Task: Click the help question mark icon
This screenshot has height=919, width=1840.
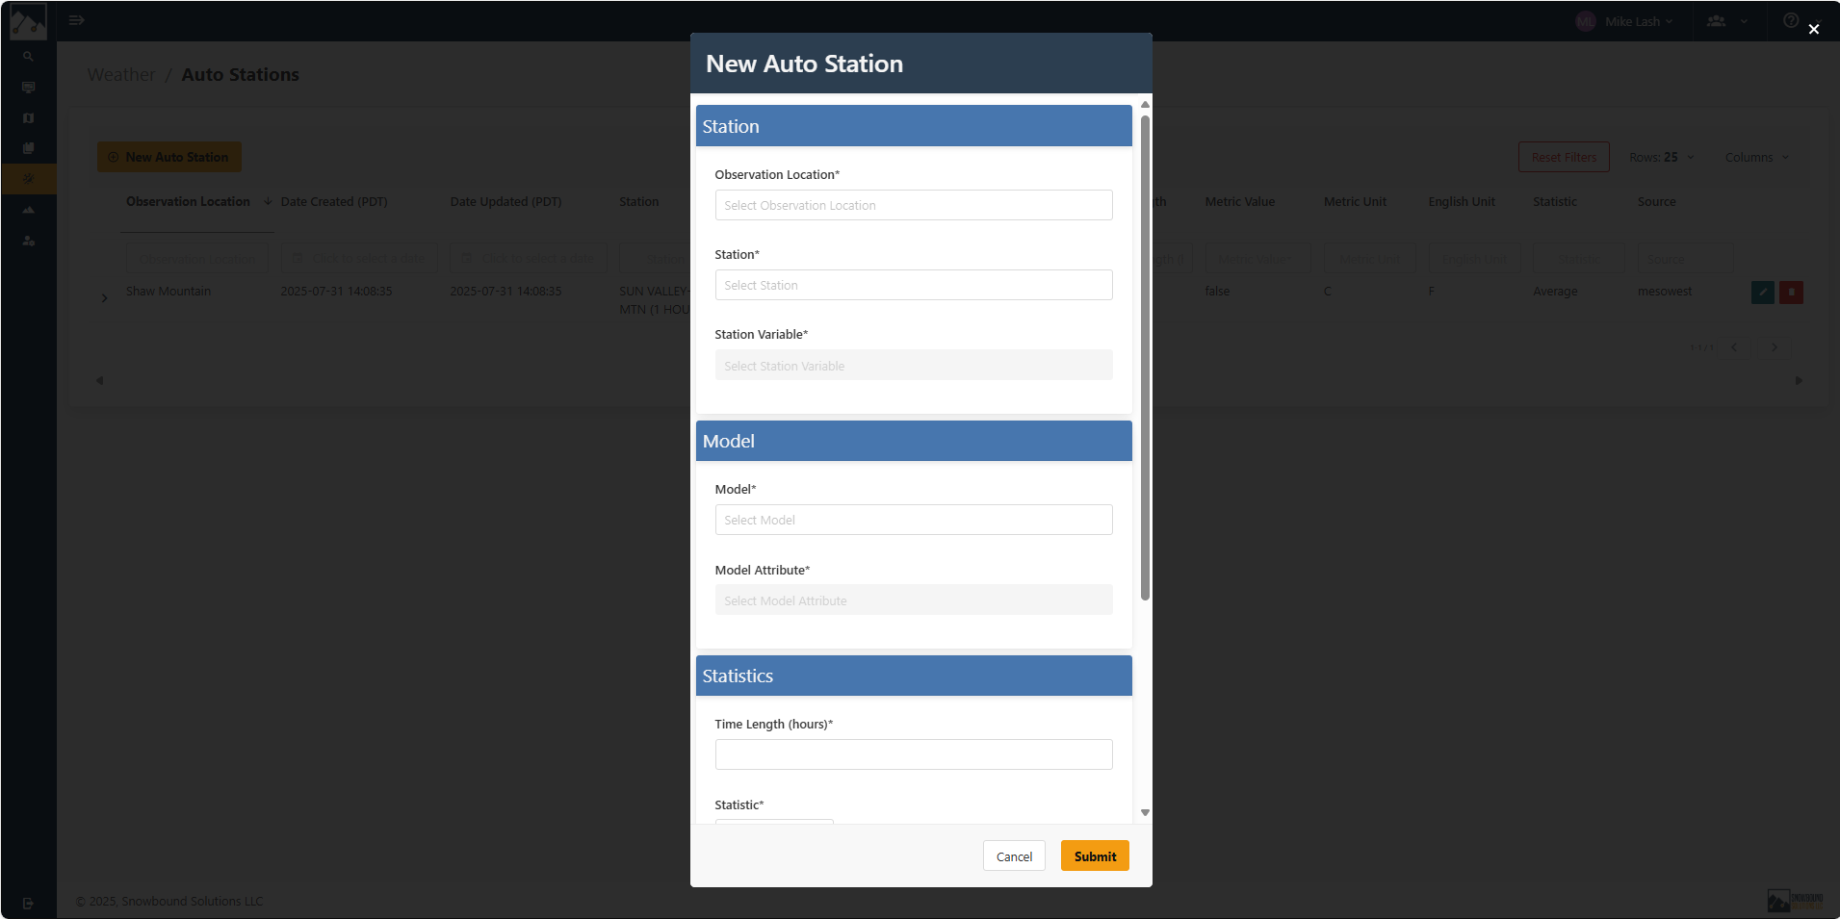Action: [x=1790, y=20]
